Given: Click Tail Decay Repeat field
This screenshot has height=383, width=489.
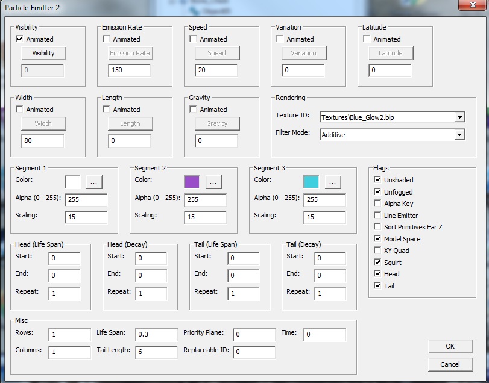Looking at the screenshot, I should (330, 294).
